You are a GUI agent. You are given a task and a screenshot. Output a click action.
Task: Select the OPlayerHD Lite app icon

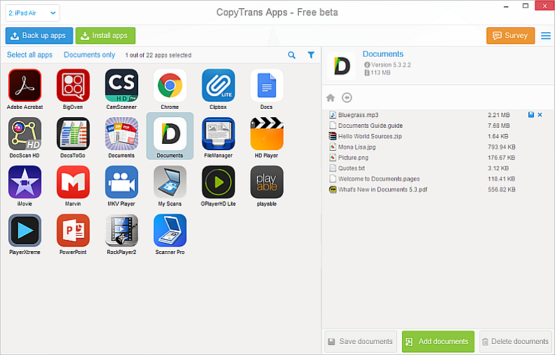click(x=218, y=182)
